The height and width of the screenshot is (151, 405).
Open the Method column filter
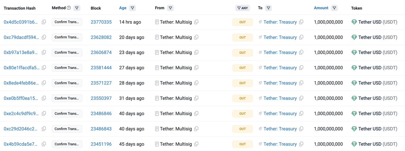tap(77, 8)
